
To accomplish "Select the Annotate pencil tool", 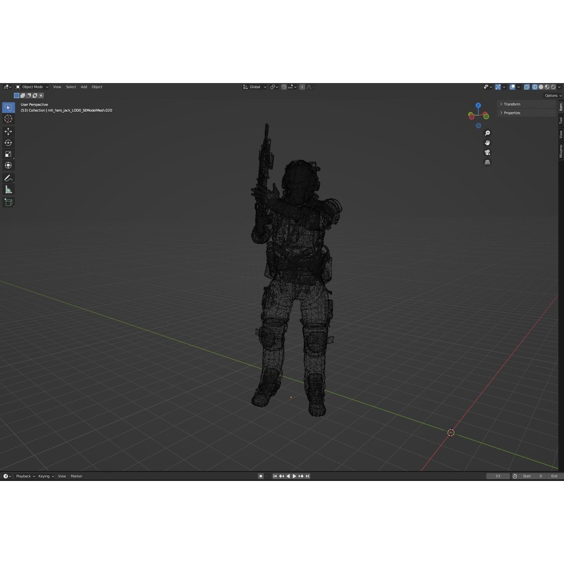I will pyautogui.click(x=8, y=178).
